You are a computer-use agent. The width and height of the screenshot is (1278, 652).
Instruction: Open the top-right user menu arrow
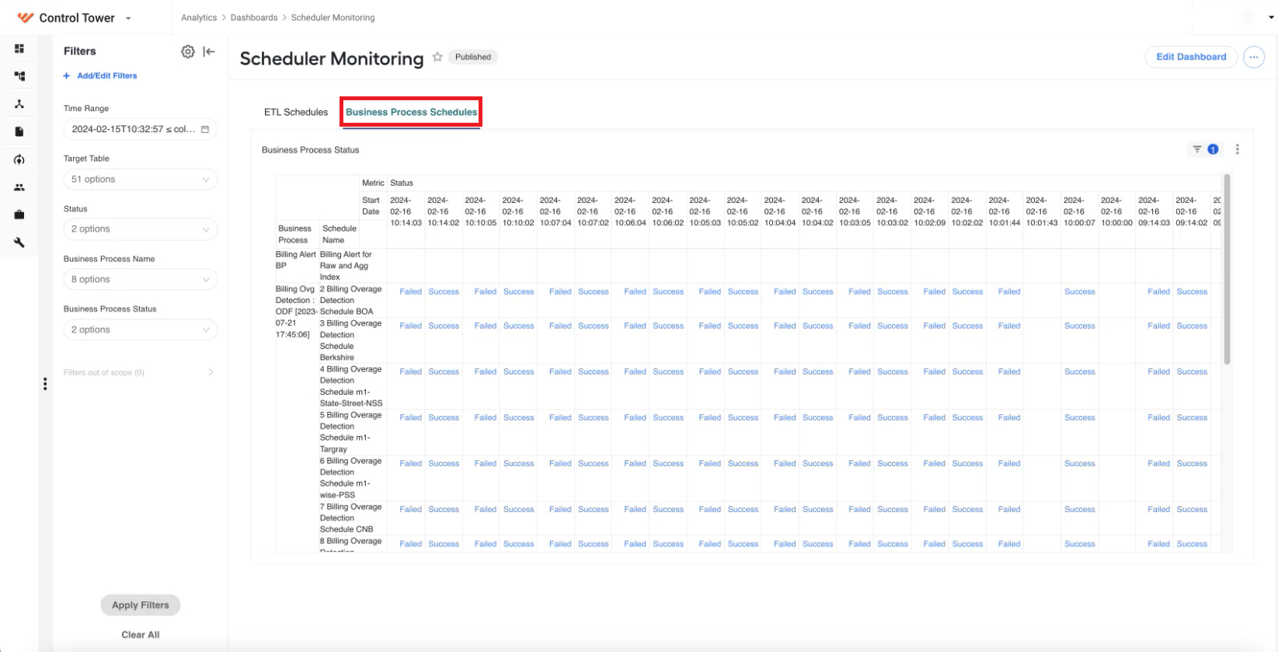coord(1272,17)
